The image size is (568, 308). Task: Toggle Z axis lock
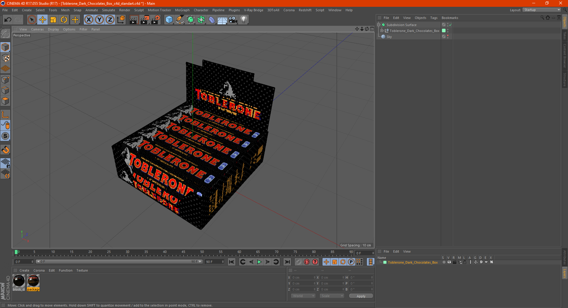click(110, 20)
